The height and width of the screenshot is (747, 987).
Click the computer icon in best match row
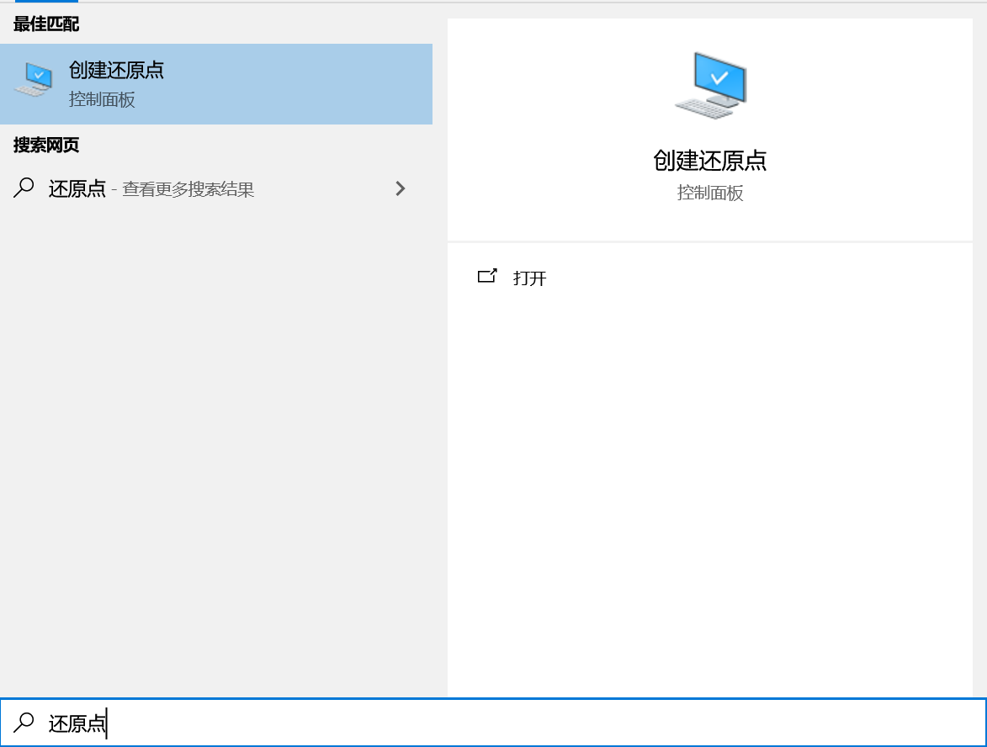[x=34, y=79]
